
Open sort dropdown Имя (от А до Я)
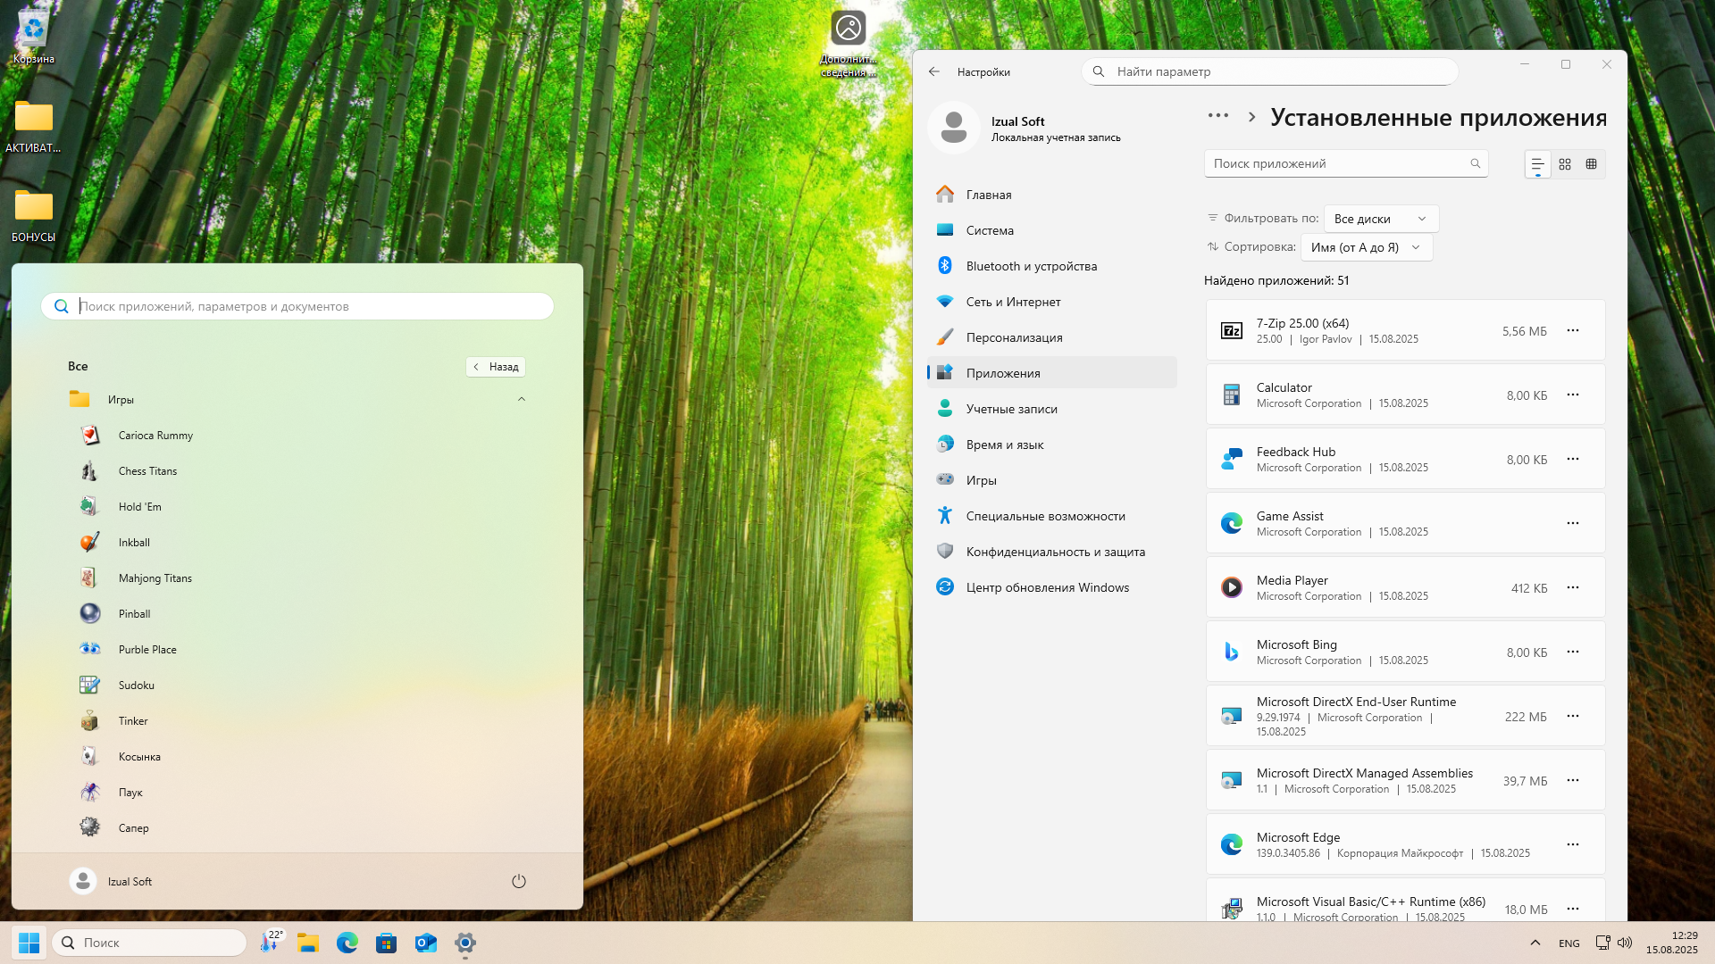[x=1367, y=247]
